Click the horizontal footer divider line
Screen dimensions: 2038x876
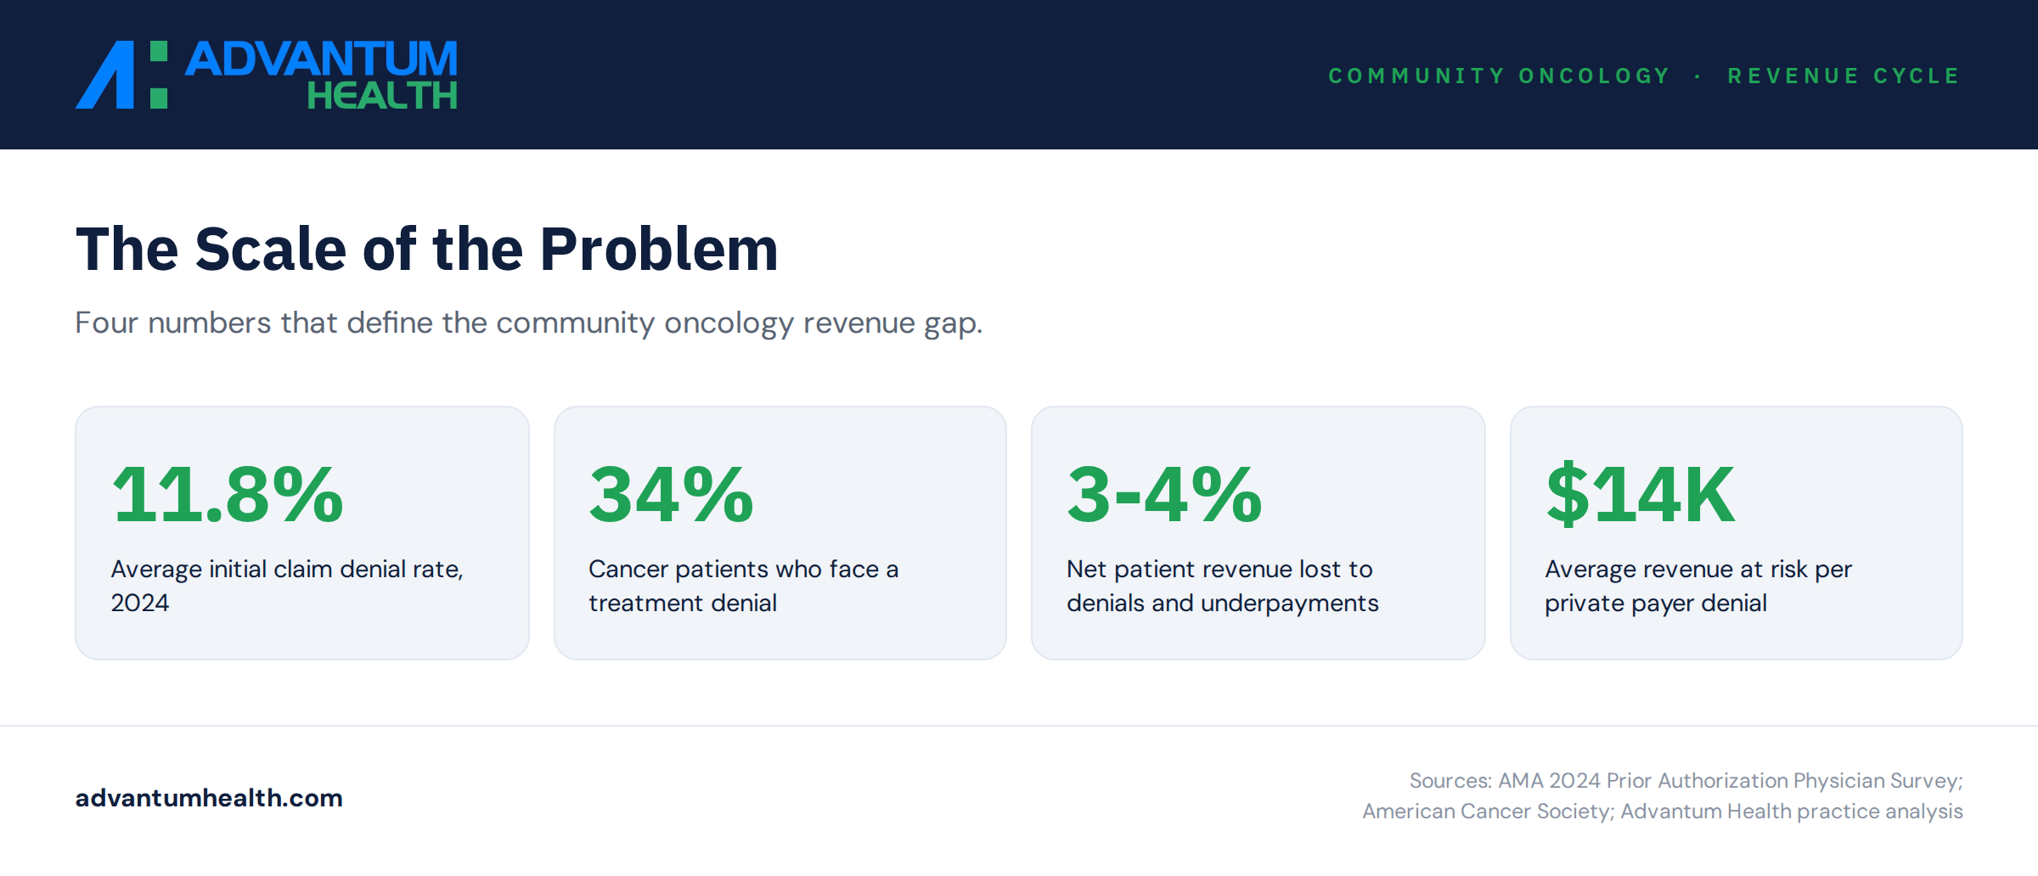tap(1019, 726)
